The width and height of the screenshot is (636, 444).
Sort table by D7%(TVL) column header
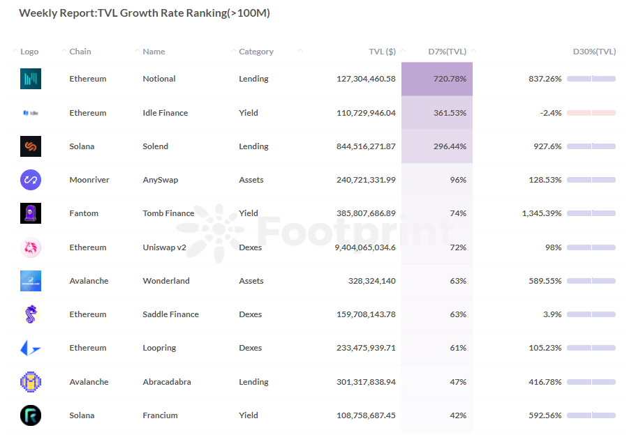447,52
